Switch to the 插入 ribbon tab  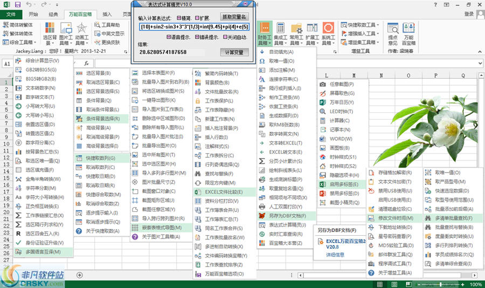click(x=107, y=14)
